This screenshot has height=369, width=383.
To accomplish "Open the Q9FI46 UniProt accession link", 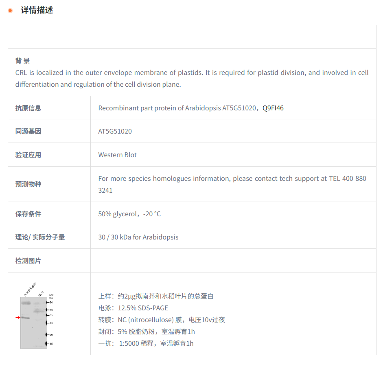I will pyautogui.click(x=273, y=108).
